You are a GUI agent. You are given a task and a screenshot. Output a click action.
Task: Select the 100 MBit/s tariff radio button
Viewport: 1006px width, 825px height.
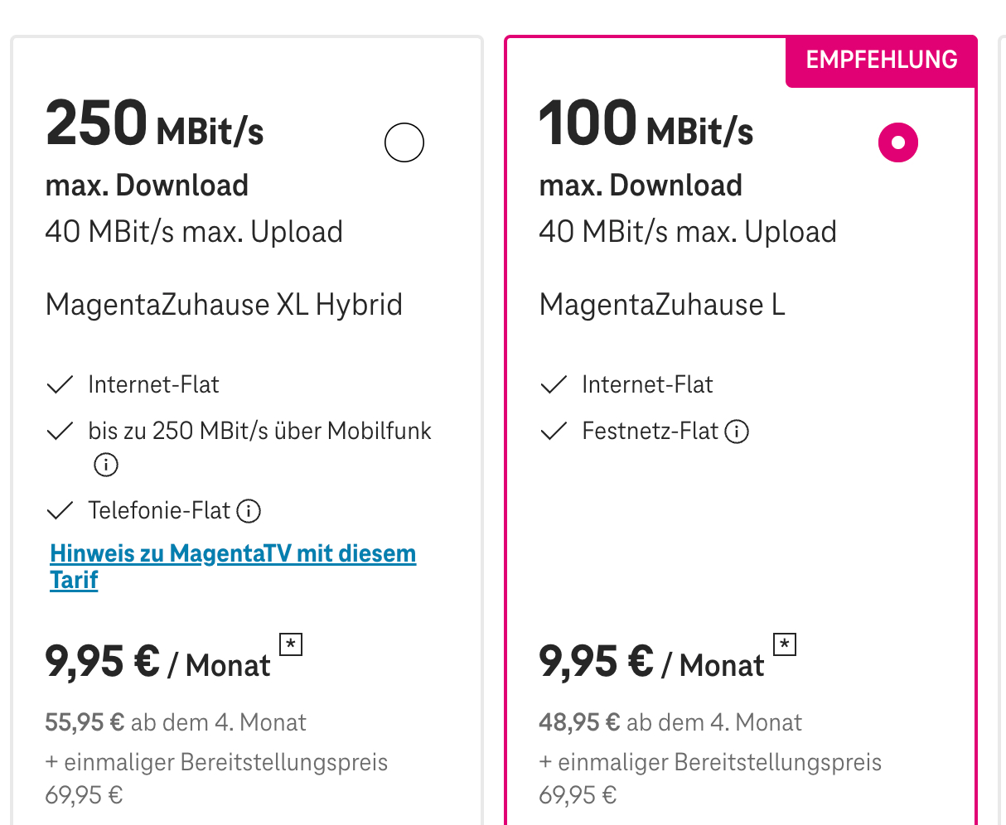coord(898,142)
